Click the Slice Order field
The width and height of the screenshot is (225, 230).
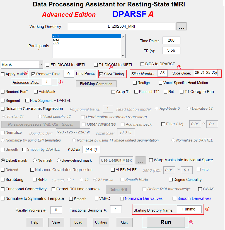tap(206, 73)
